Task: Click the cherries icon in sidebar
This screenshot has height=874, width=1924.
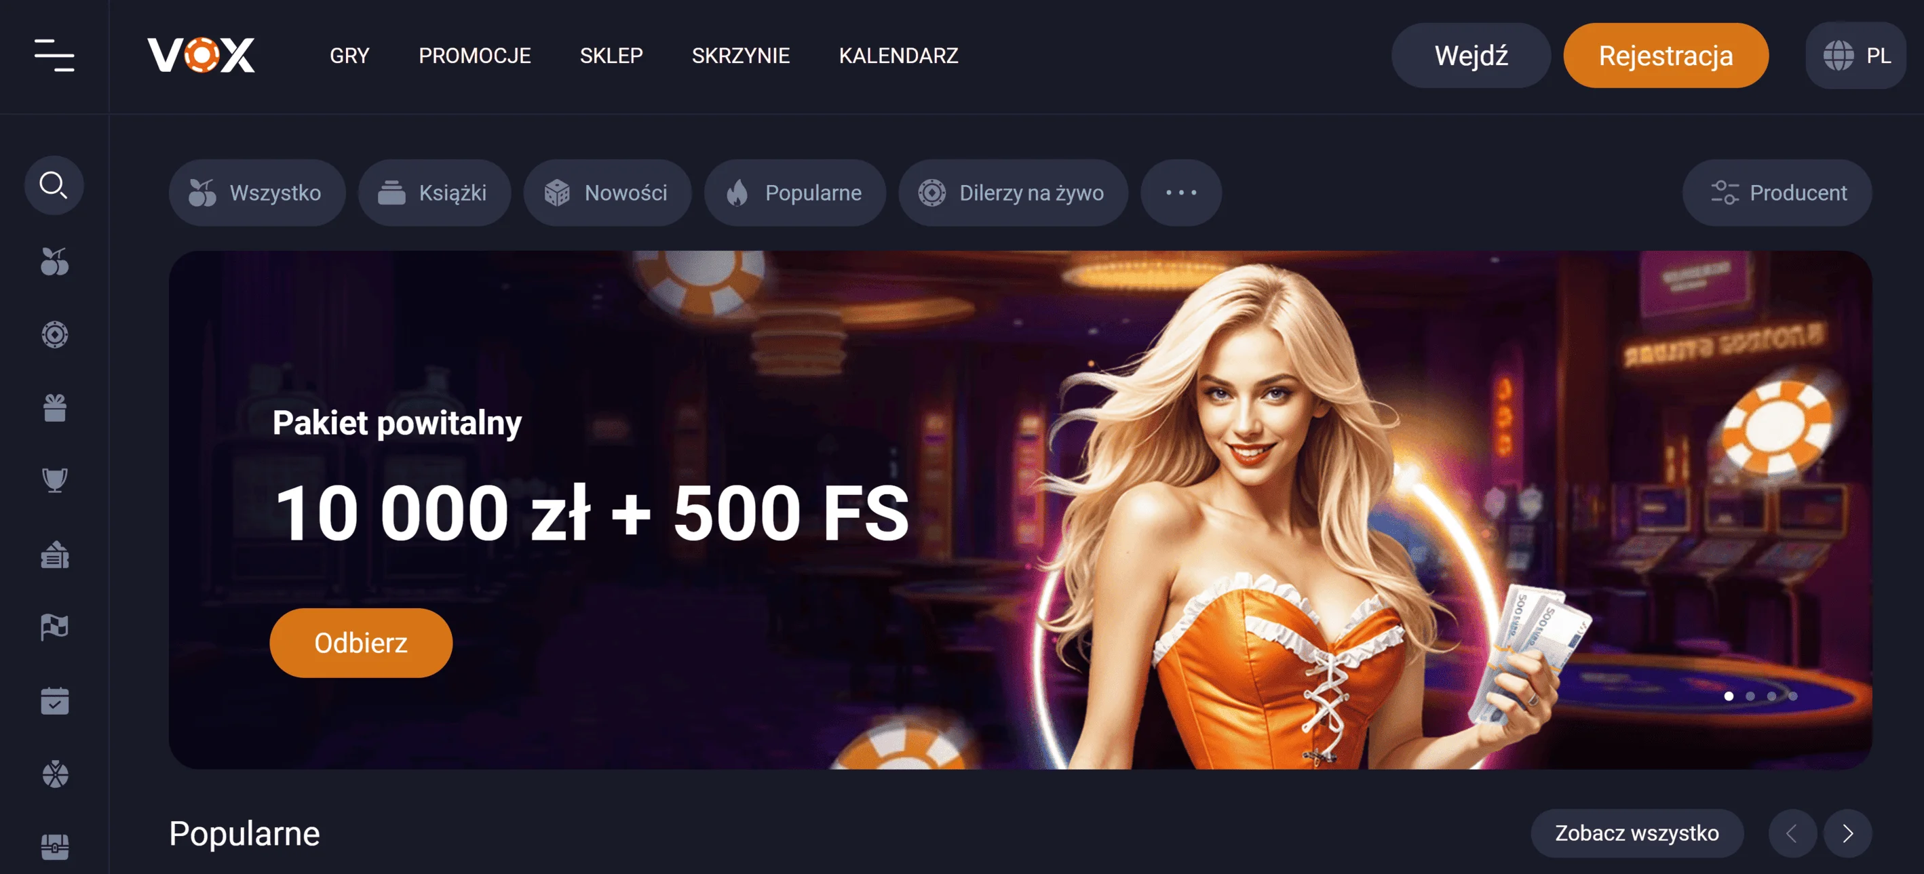Action: (54, 261)
